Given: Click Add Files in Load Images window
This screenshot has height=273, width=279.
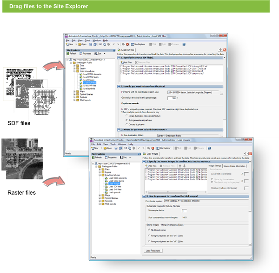Looking at the screenshot, I should (x=151, y=166).
